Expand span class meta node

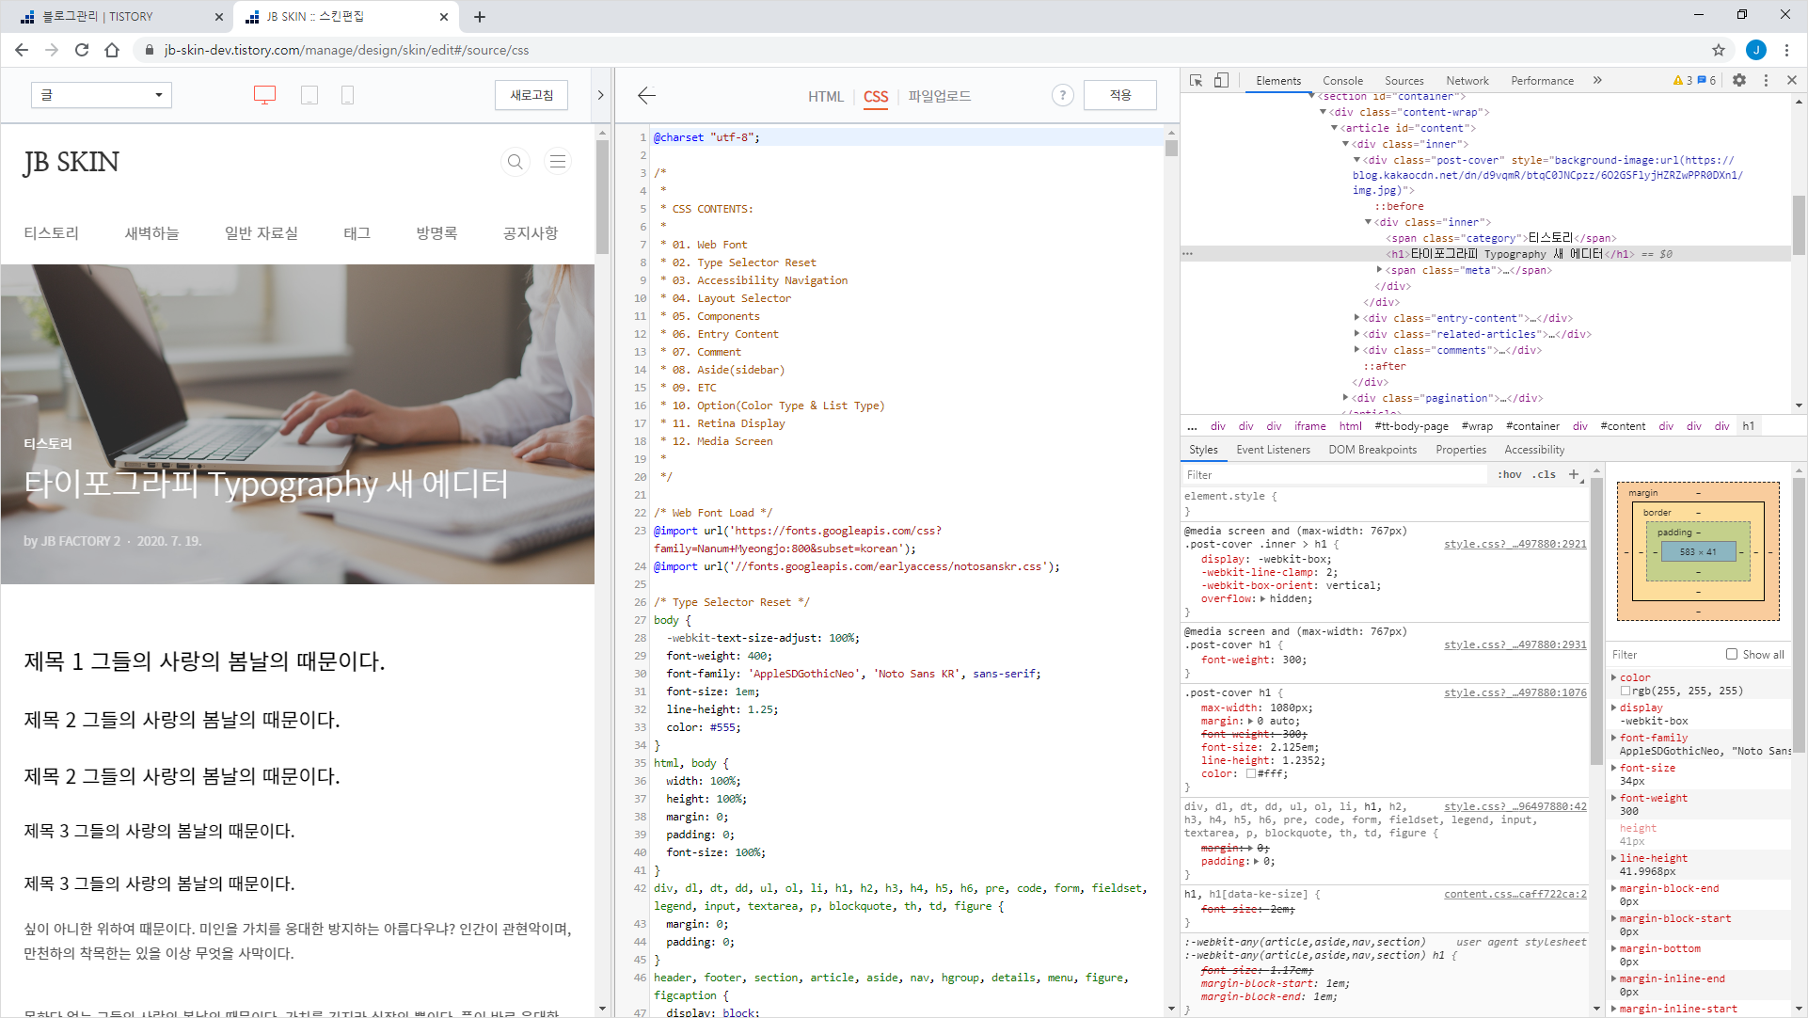[x=1379, y=270]
